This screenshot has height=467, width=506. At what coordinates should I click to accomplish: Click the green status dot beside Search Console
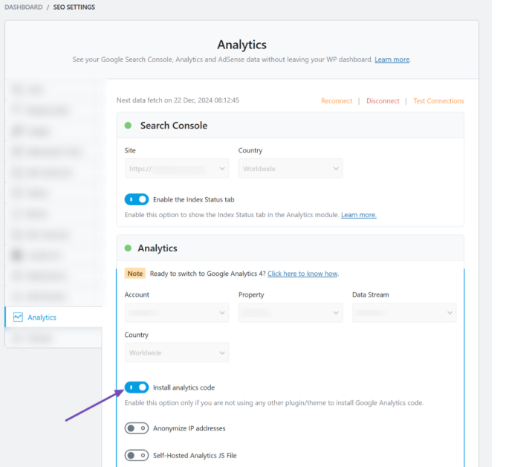click(x=128, y=126)
